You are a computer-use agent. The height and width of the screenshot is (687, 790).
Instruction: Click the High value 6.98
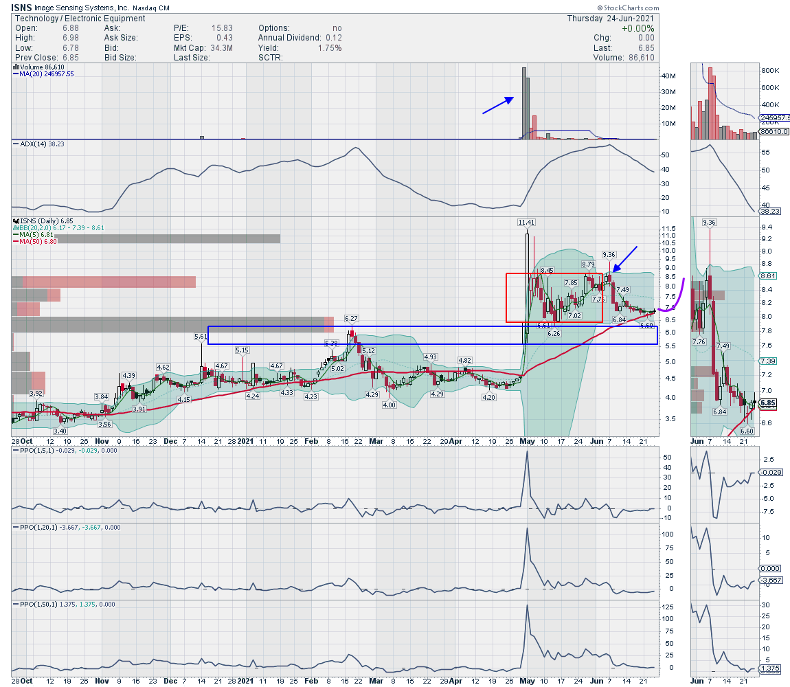click(71, 38)
